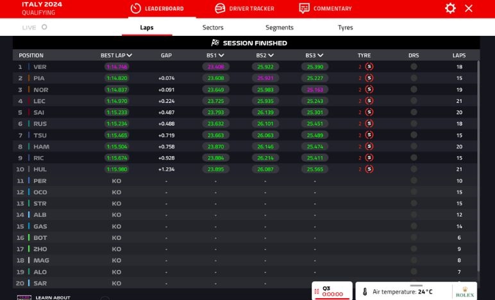The height and width of the screenshot is (300, 495).
Task: Toggle the LIVE switch
Action: pyautogui.click(x=44, y=28)
